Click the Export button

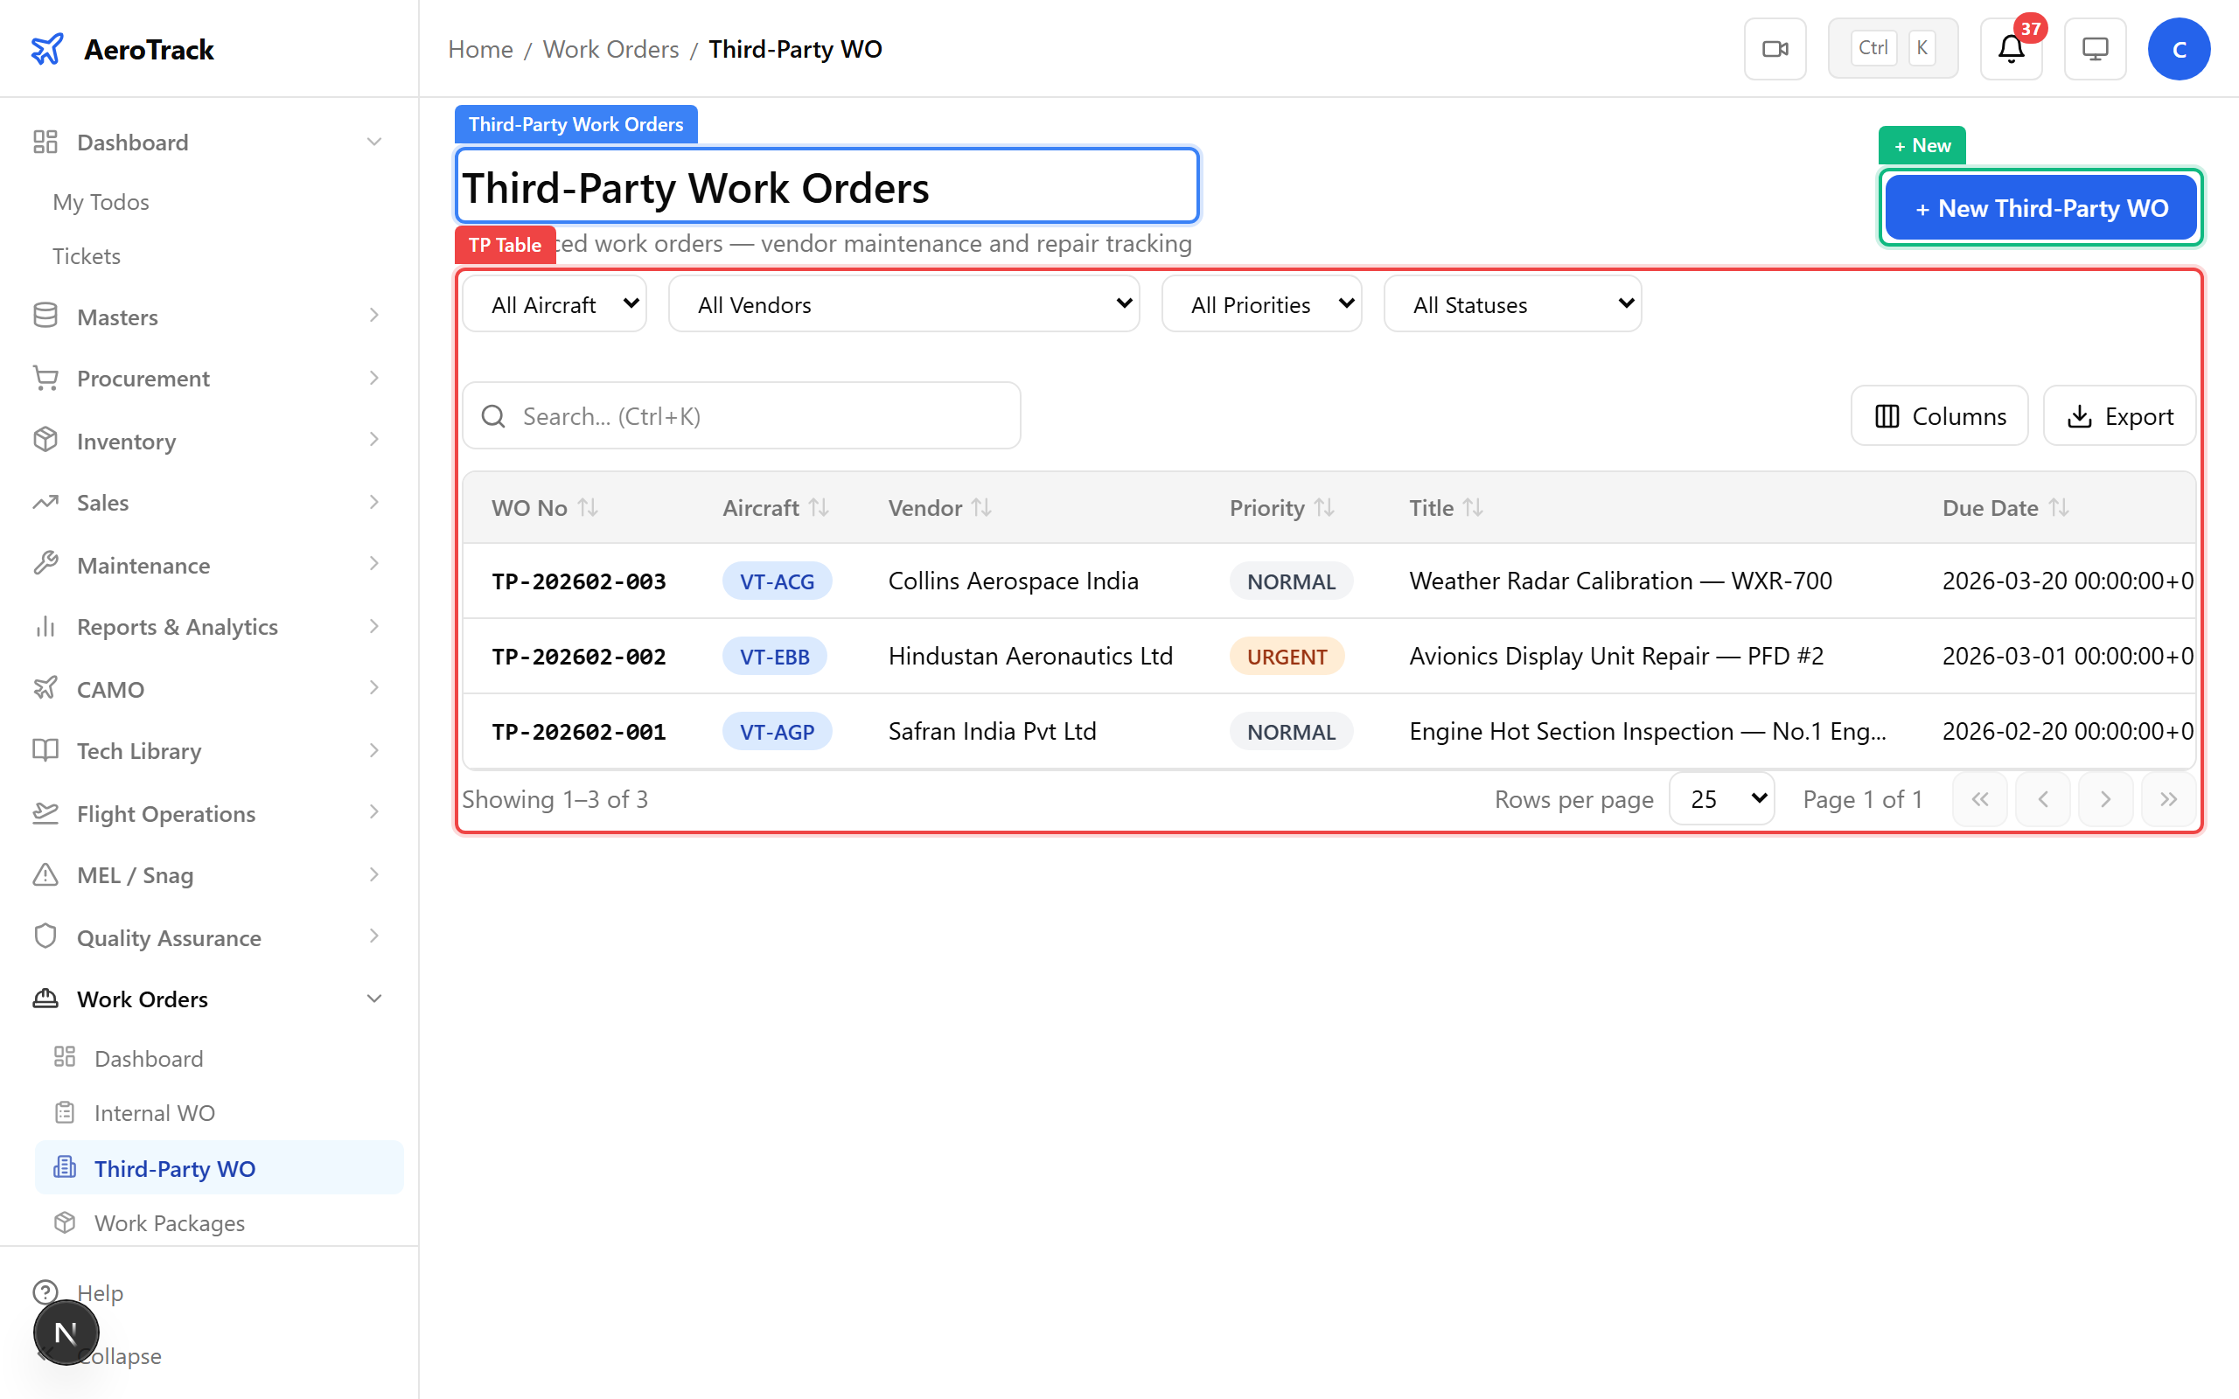click(x=2120, y=416)
